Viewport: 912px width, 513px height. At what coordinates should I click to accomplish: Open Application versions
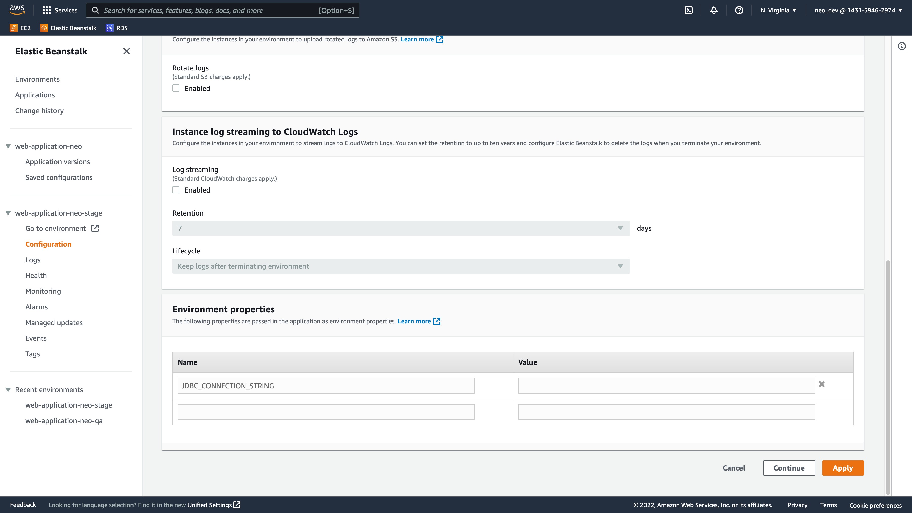click(58, 162)
